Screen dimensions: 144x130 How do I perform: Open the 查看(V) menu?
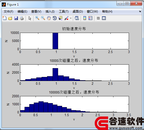[x=36, y=12]
